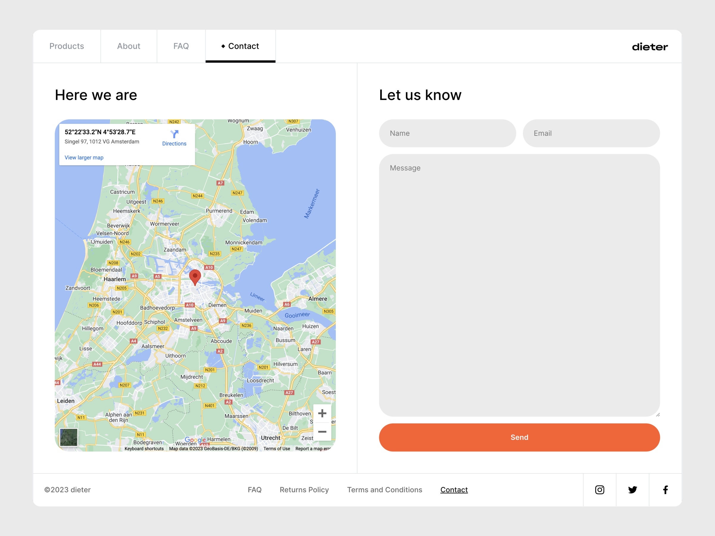
Task: Select Returns Policy in footer
Action: coord(304,489)
